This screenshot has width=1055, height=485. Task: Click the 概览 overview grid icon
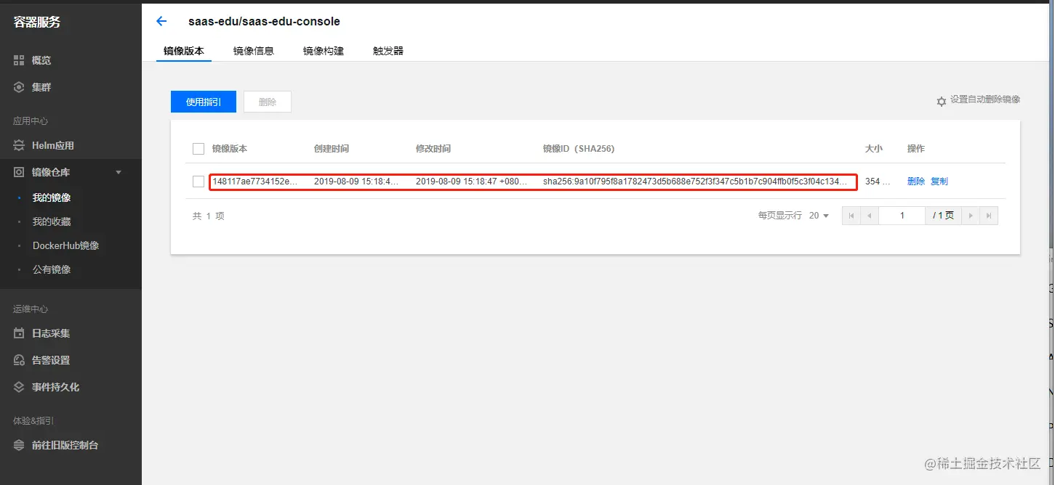[20, 60]
